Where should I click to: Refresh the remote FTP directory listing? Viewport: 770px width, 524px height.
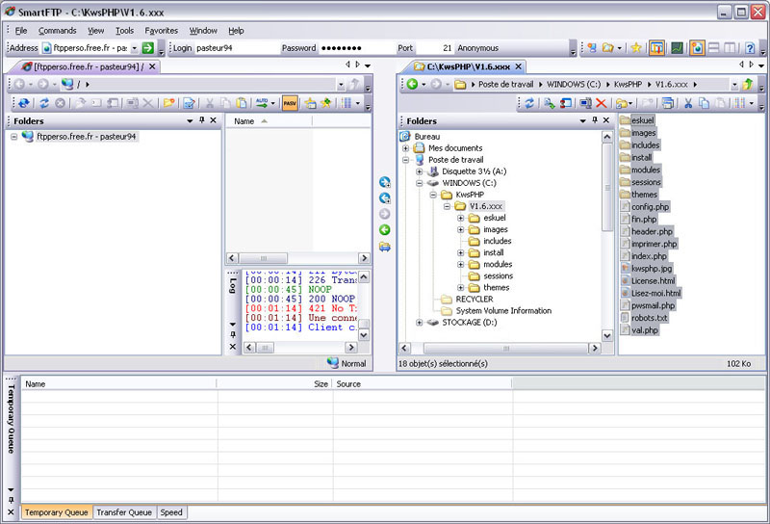(x=44, y=103)
